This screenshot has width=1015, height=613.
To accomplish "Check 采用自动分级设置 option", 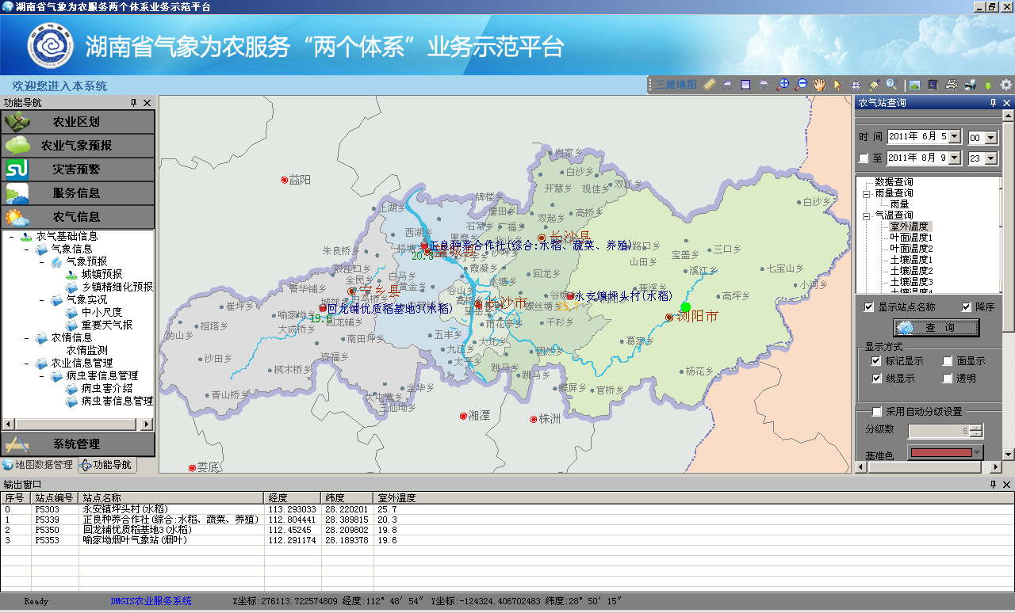I will [878, 411].
